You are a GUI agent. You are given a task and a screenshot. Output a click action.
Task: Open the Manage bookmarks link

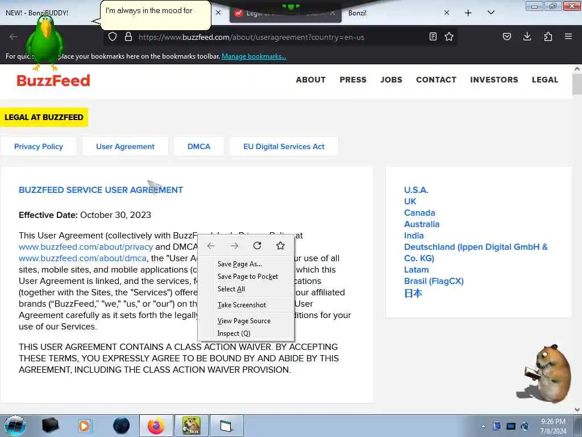point(254,56)
